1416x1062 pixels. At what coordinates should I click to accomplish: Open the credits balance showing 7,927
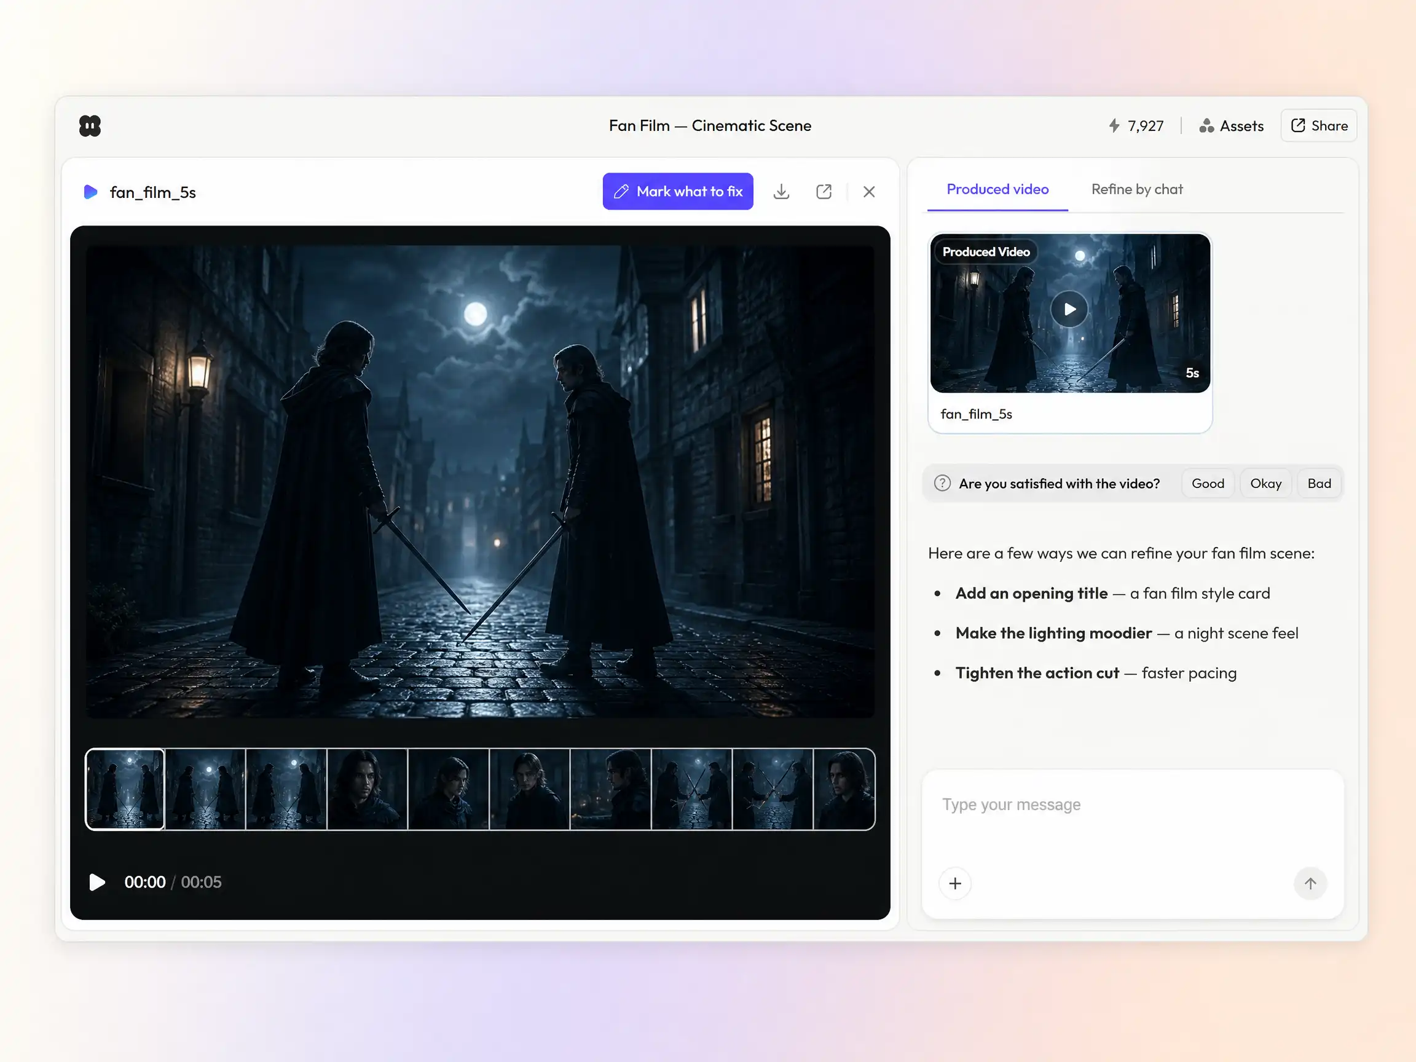(x=1136, y=125)
